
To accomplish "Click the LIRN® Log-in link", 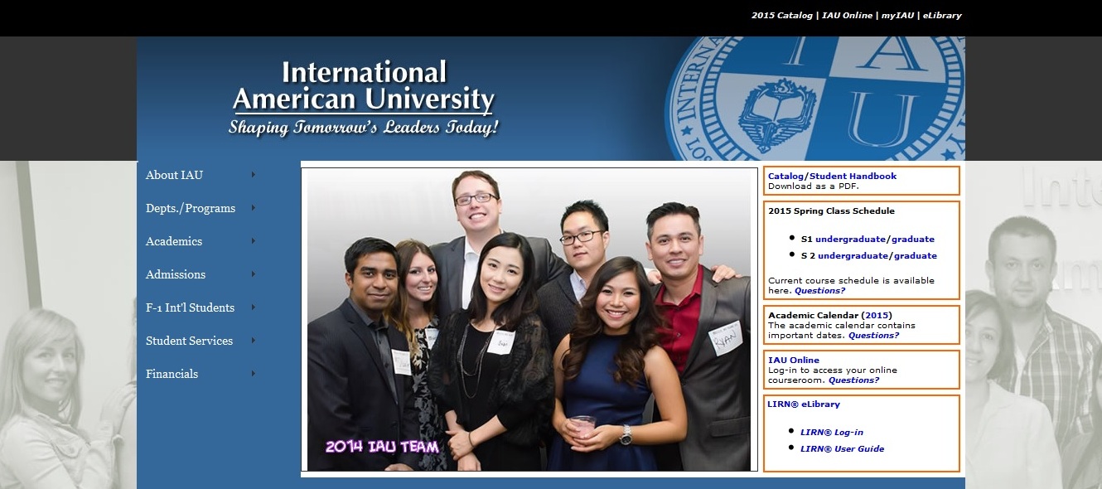I will tap(831, 433).
